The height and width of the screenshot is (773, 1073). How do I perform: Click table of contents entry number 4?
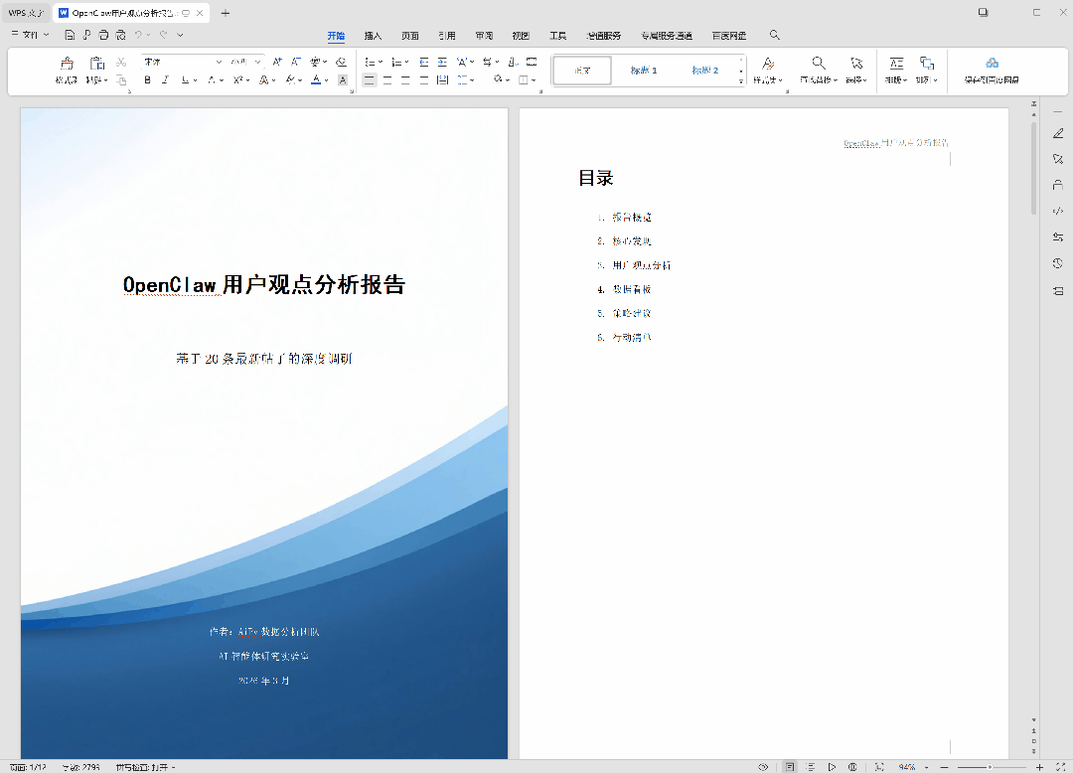click(x=623, y=289)
